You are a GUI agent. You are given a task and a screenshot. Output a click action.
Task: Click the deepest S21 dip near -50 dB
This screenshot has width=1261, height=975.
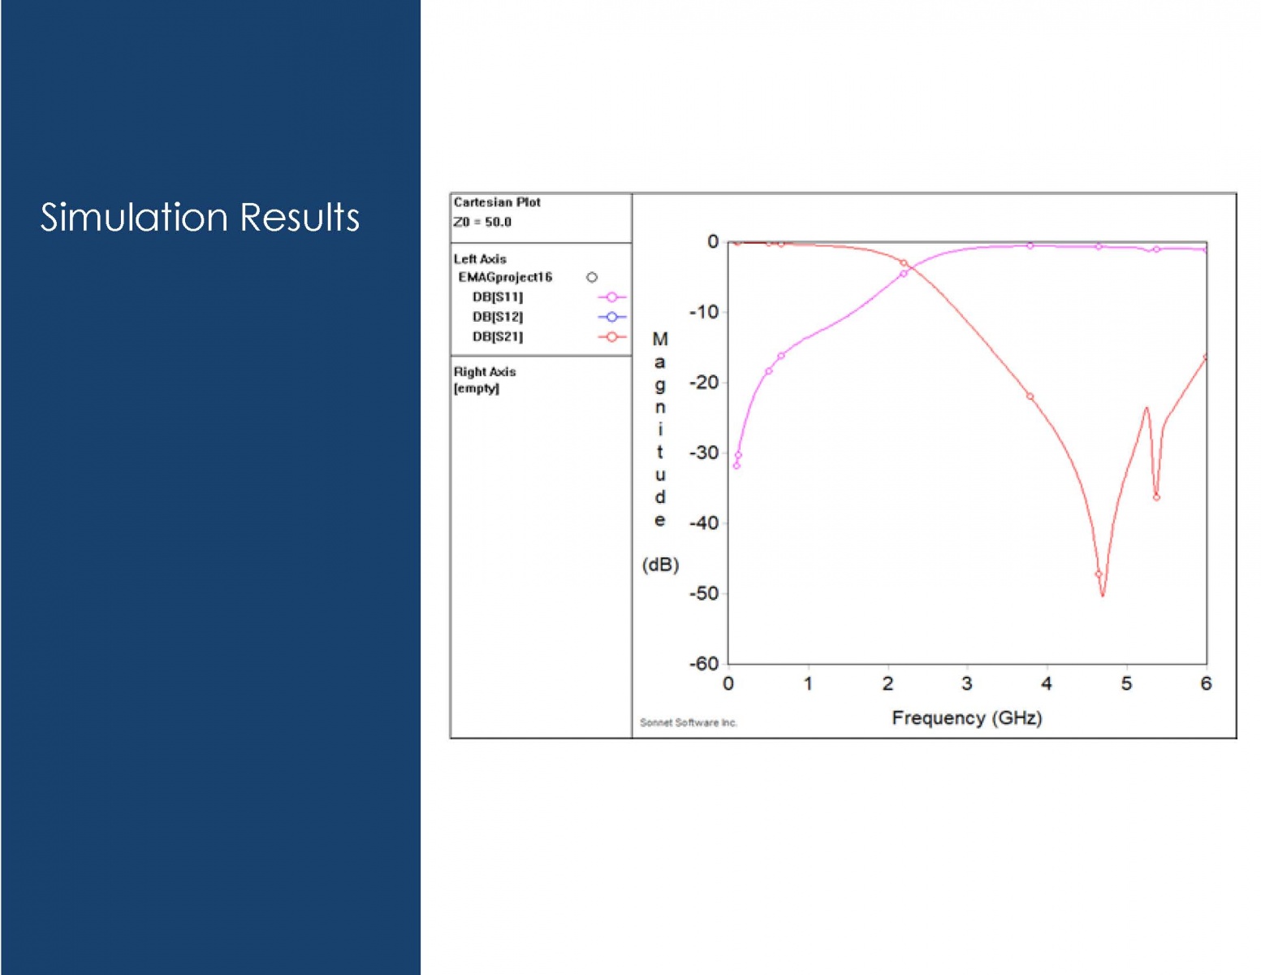point(1103,595)
